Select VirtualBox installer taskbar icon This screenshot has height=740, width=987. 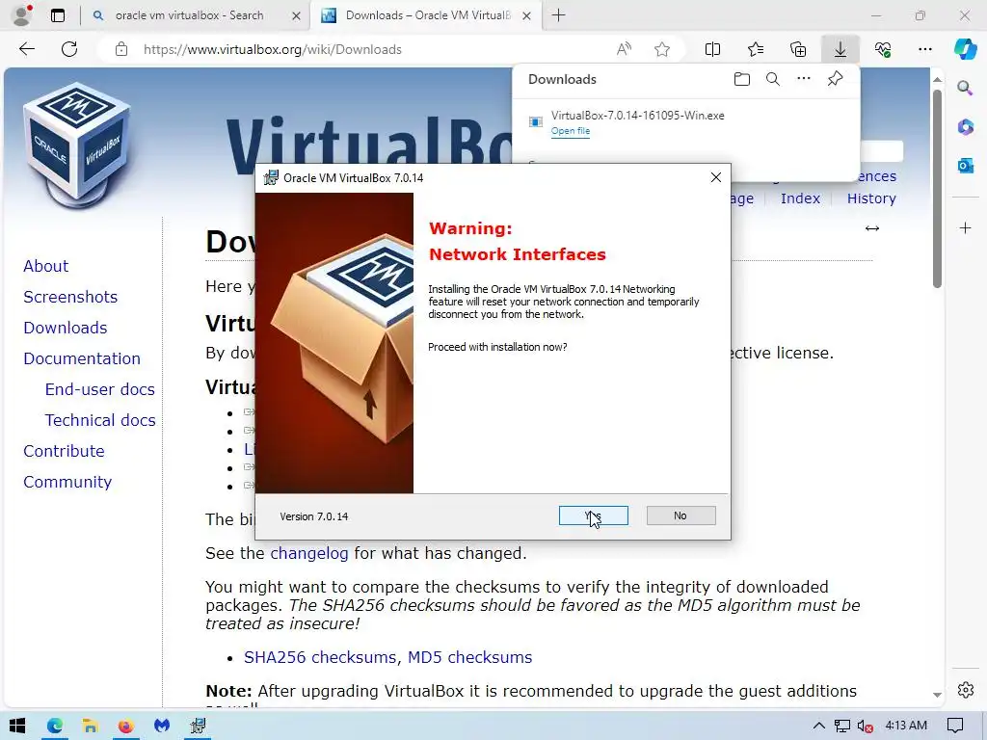click(198, 726)
